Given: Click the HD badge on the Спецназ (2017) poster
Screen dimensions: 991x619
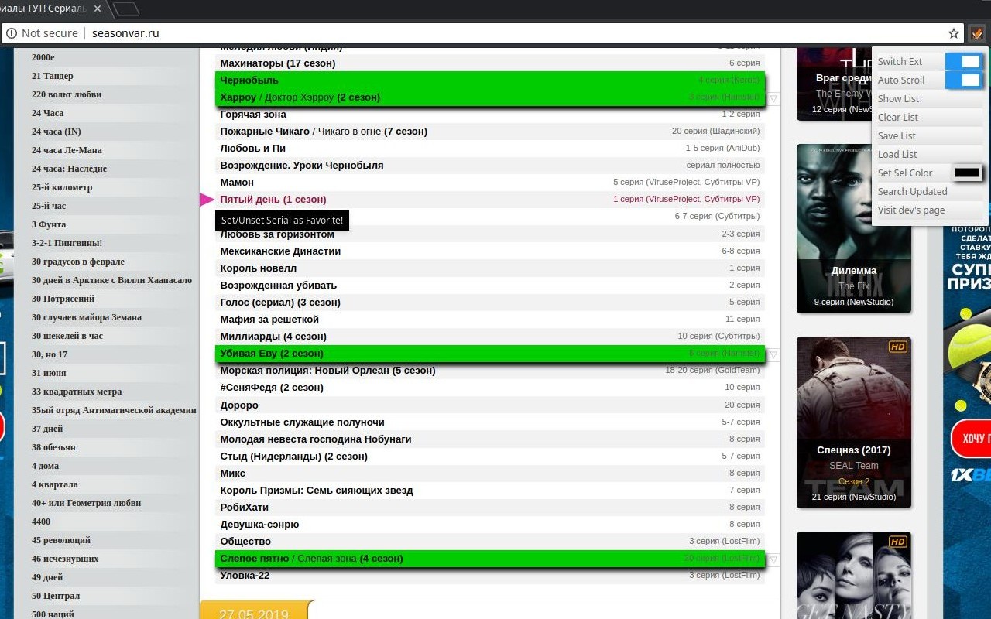Looking at the screenshot, I should (897, 347).
